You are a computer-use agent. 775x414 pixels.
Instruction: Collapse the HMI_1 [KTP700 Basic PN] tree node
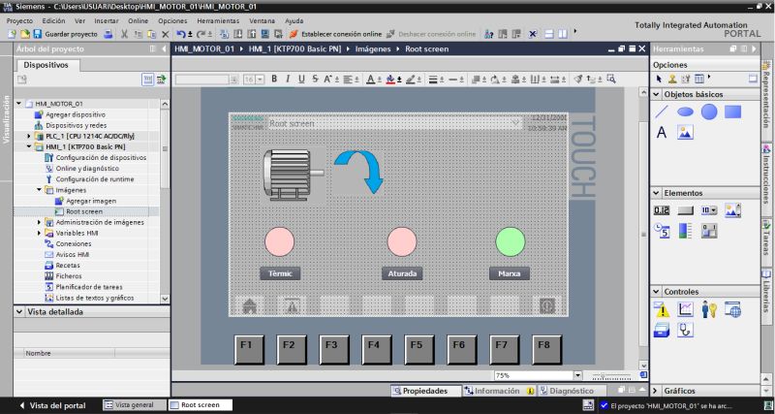tap(28, 146)
